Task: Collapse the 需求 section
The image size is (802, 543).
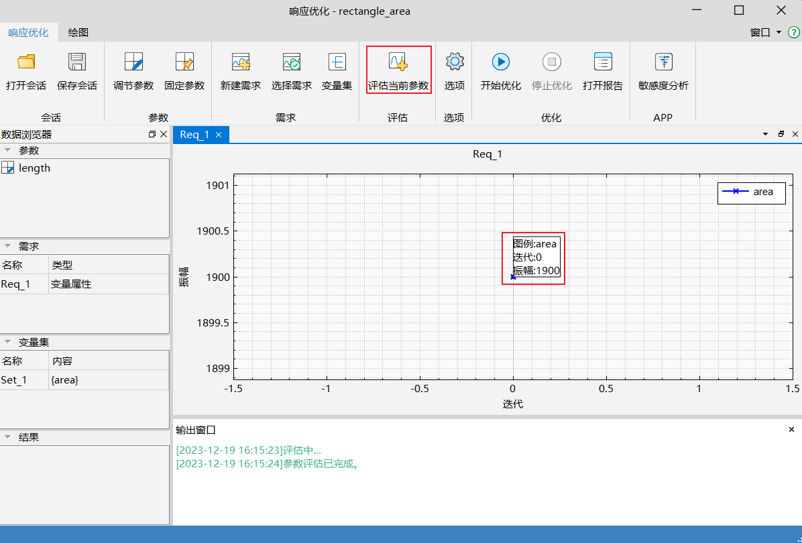Action: click(x=8, y=246)
